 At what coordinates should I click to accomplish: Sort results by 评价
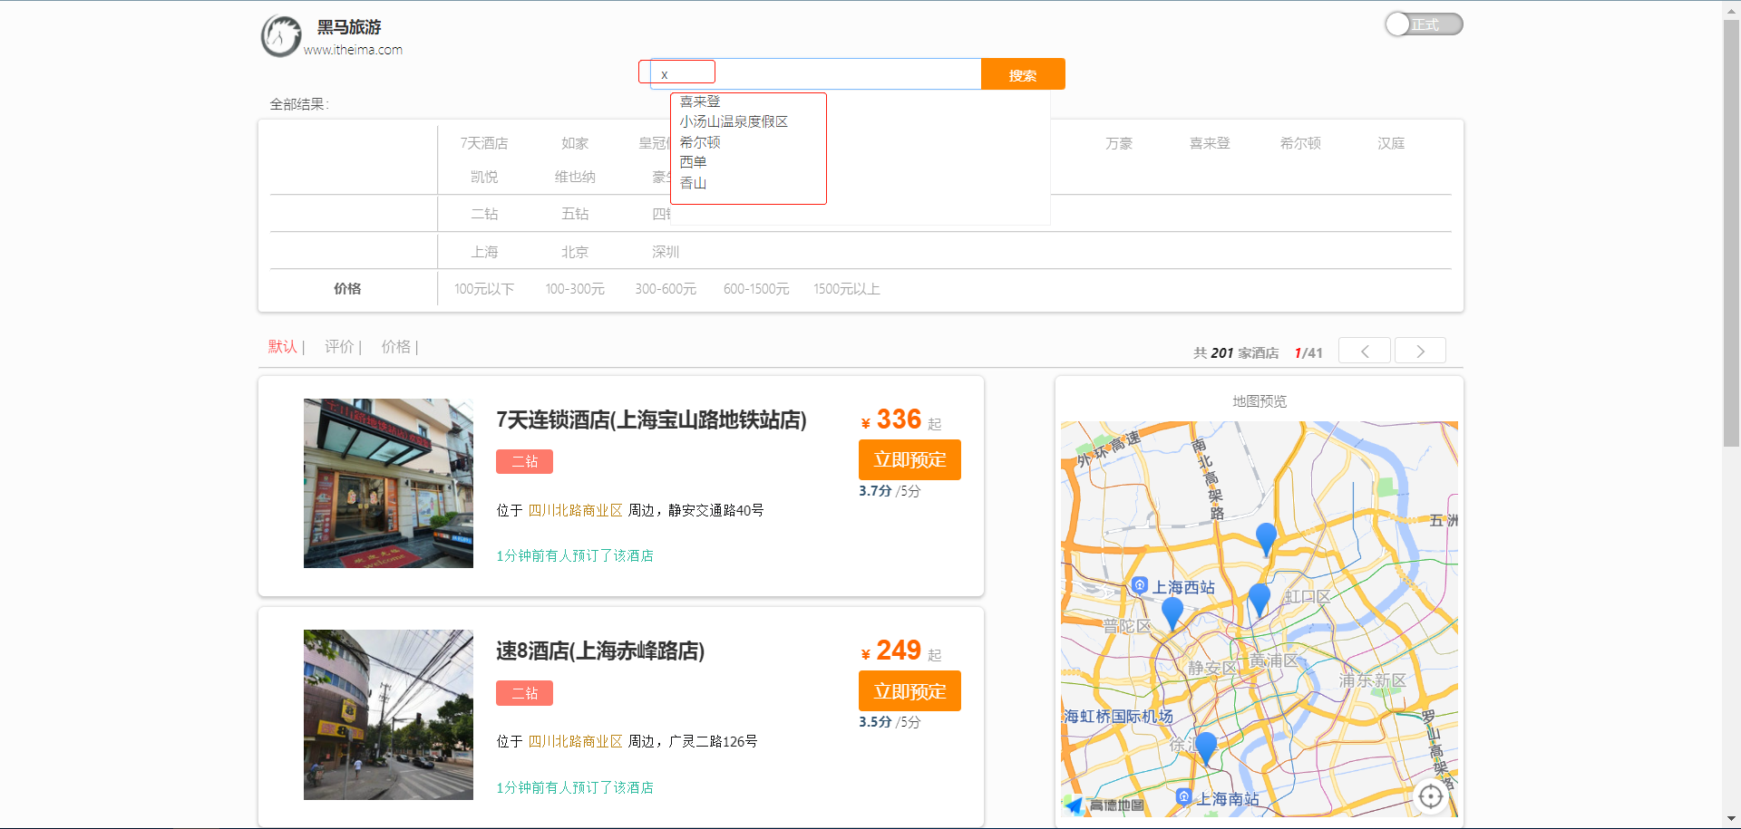(339, 346)
